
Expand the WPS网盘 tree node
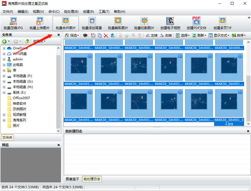[4, 54]
